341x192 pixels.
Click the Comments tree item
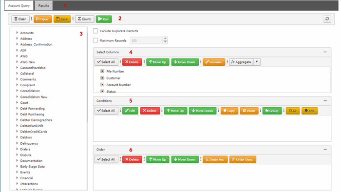pyautogui.click(x=28, y=79)
